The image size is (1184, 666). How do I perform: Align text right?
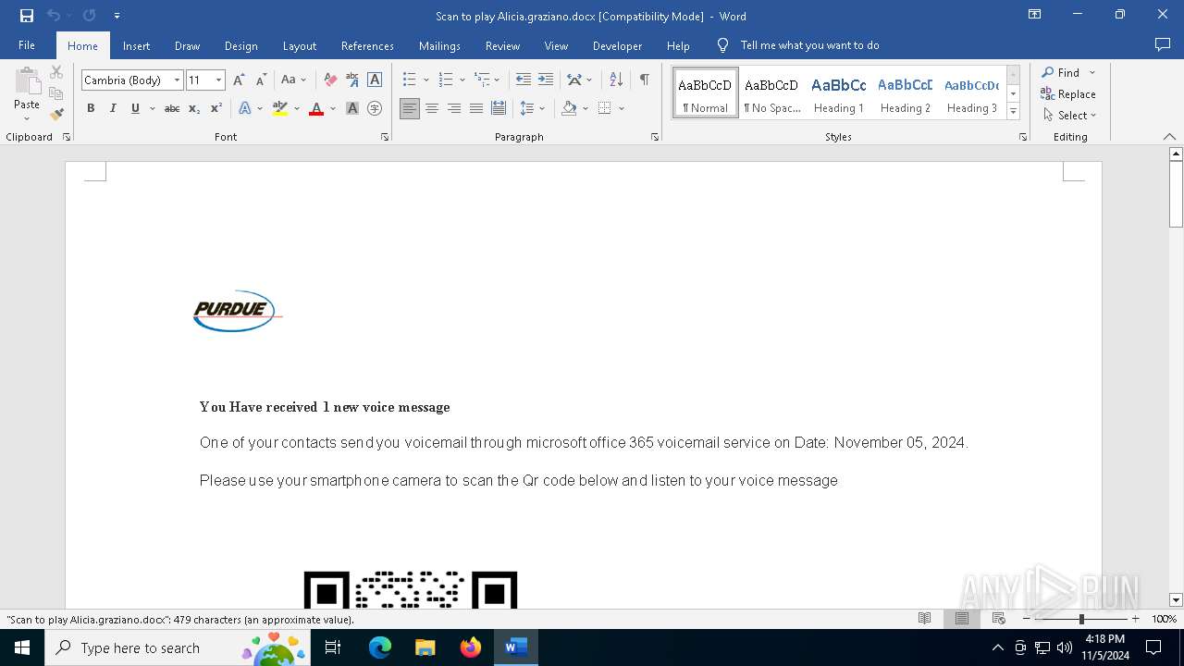(454, 108)
